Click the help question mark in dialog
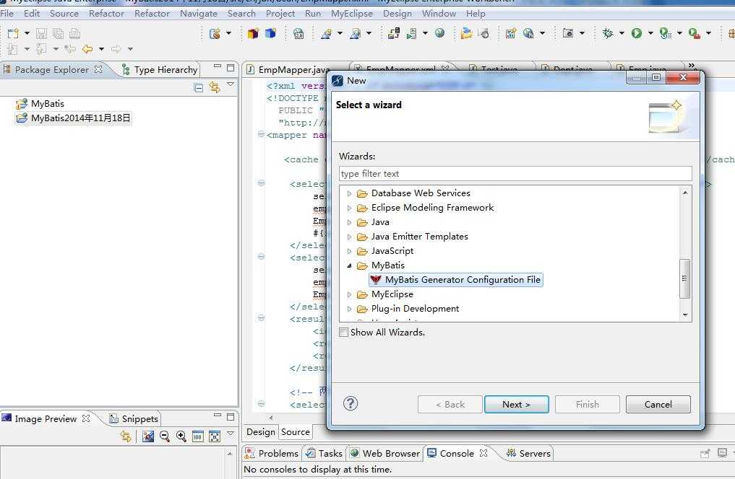 tap(351, 403)
